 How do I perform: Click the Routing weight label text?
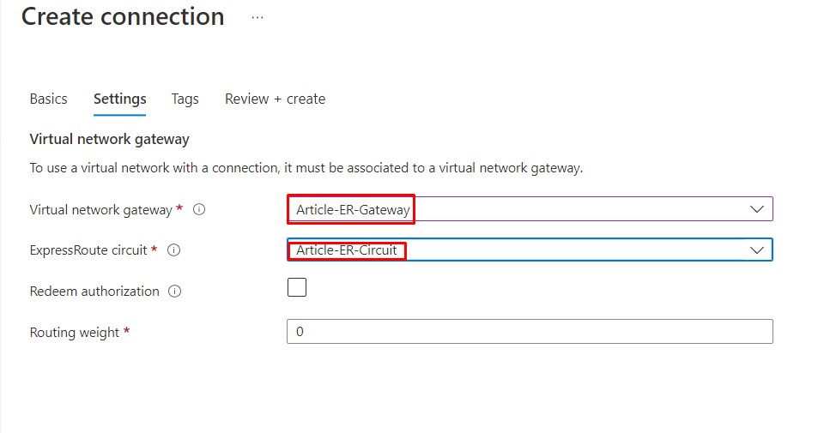coord(75,333)
